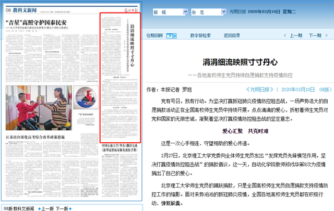Click the left arrow beside 上一期
334x211 pixels.
coord(285,35)
